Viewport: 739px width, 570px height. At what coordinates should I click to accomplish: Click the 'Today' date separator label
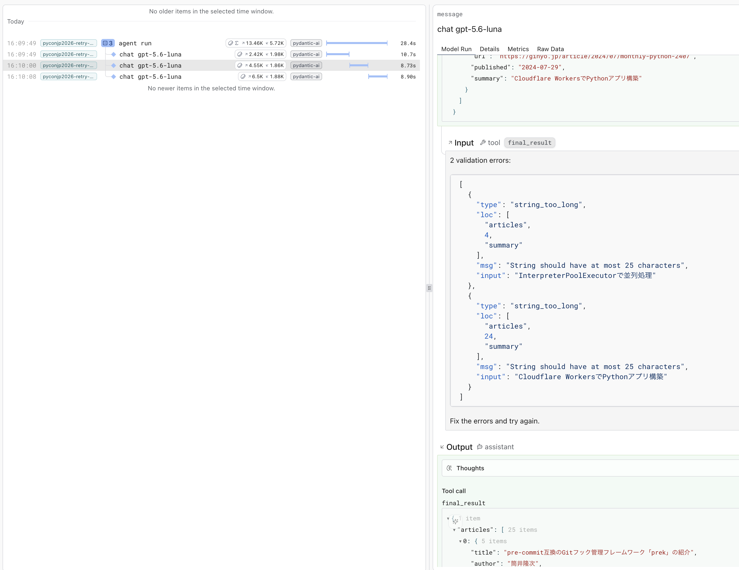tap(15, 22)
